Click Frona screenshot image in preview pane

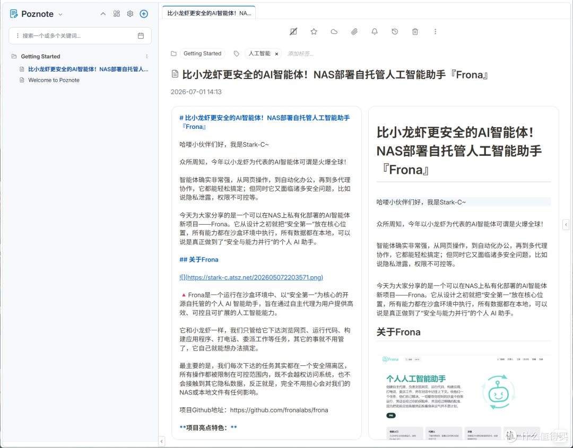463,397
